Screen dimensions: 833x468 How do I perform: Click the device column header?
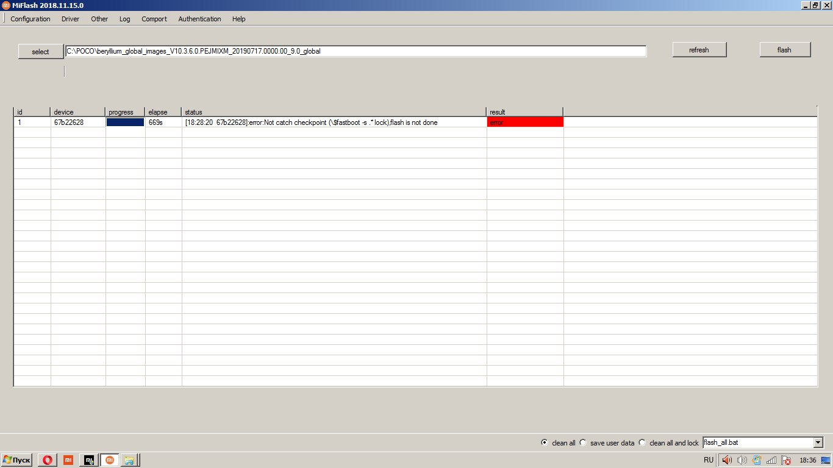(x=78, y=112)
